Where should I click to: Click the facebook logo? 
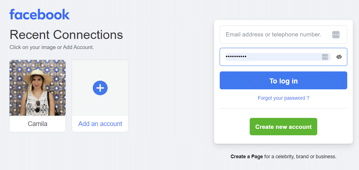click(x=40, y=14)
